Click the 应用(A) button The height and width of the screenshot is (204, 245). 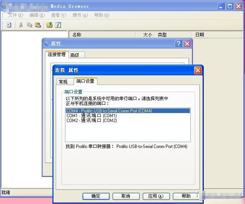coord(156,196)
